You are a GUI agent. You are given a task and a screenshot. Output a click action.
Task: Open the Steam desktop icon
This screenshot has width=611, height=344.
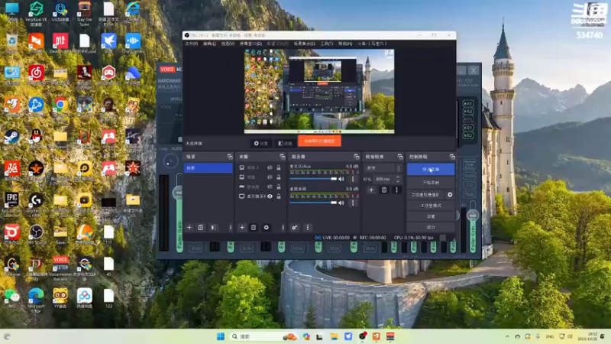coord(11,139)
